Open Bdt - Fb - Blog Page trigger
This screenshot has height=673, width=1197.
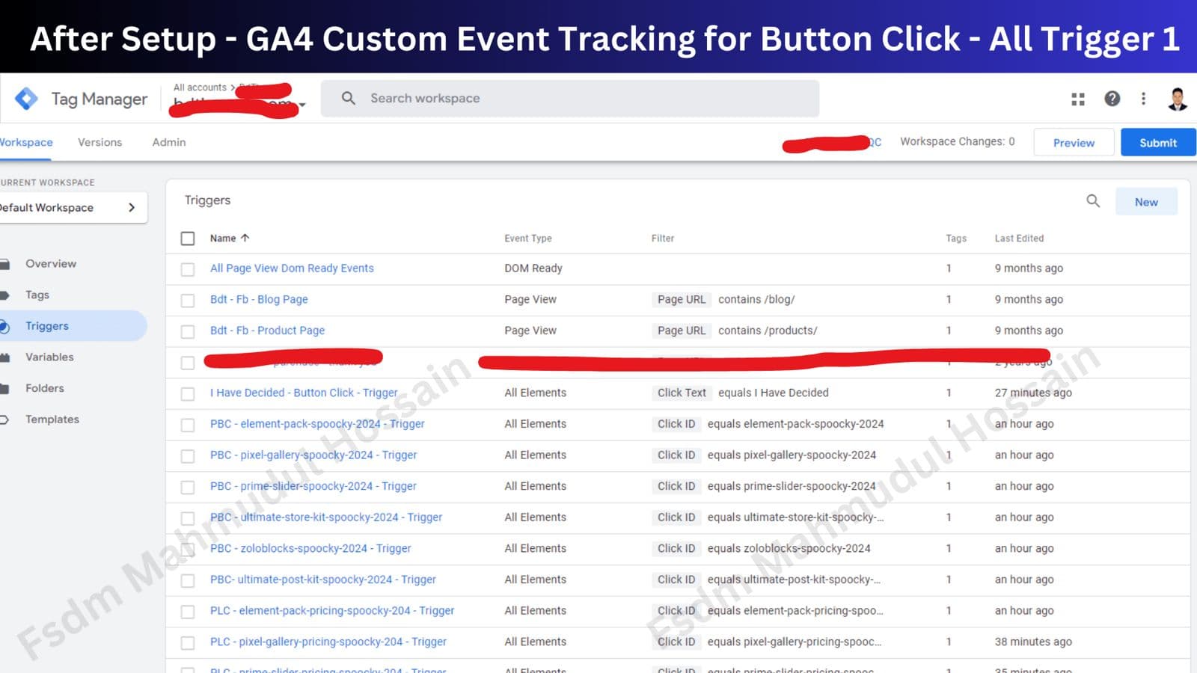point(259,299)
